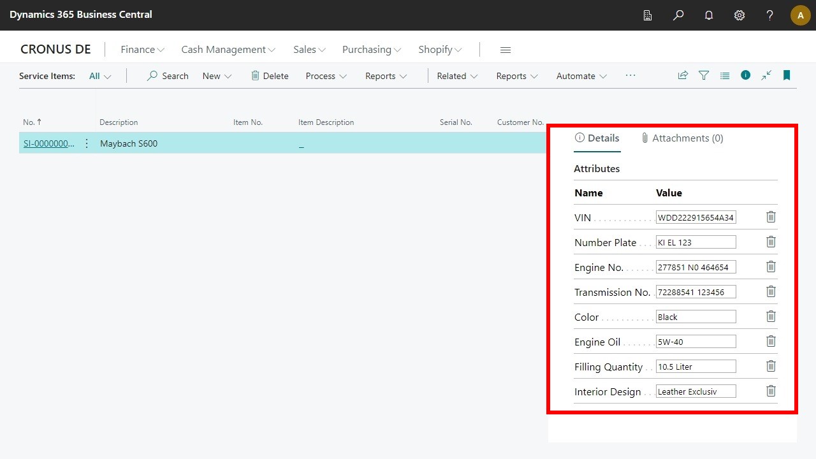Click the Number Plate value field
Viewport: 816px width, 459px height.
(696, 242)
